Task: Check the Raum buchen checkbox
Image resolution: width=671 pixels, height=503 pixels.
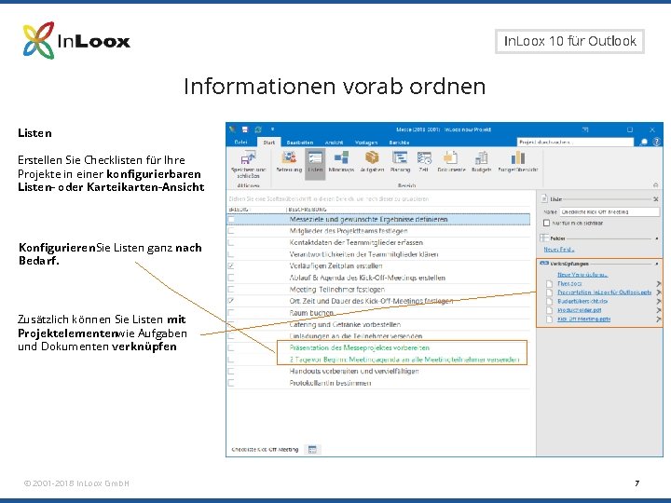Action: click(231, 313)
